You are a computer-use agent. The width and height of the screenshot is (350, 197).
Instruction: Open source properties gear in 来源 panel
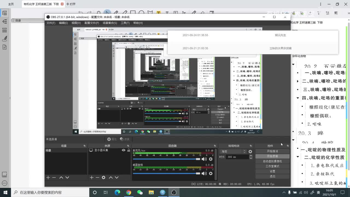pos(104,178)
